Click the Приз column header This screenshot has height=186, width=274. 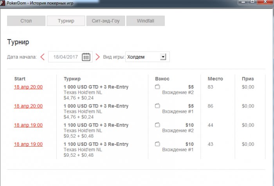point(248,79)
